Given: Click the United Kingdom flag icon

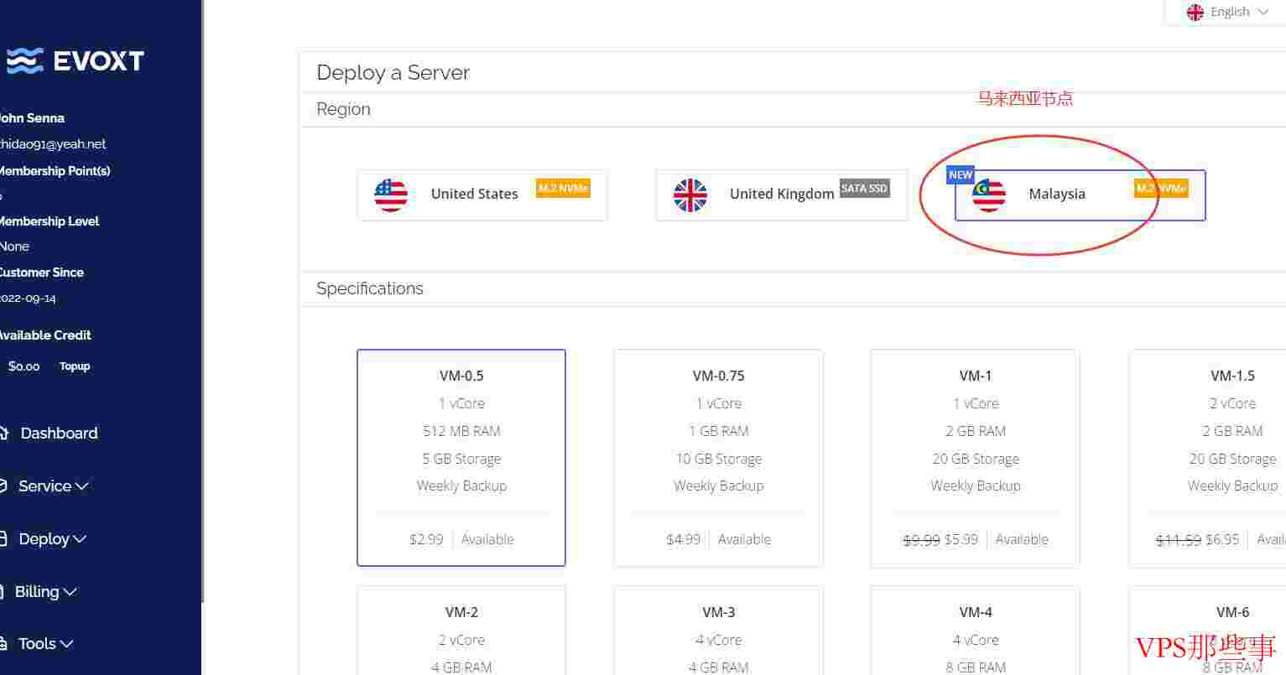Looking at the screenshot, I should (x=690, y=195).
